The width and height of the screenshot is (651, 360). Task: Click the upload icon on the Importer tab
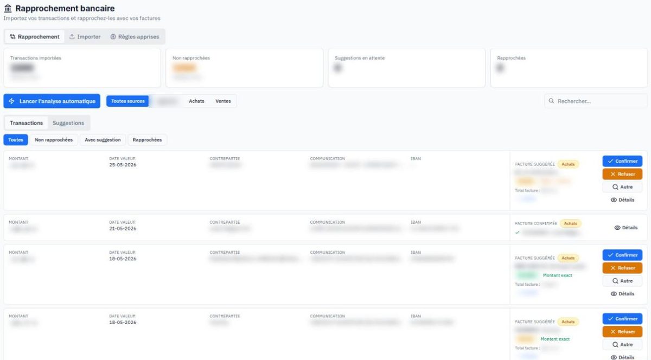point(72,37)
